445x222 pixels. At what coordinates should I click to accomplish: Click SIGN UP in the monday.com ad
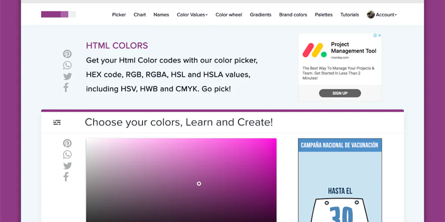click(340, 93)
